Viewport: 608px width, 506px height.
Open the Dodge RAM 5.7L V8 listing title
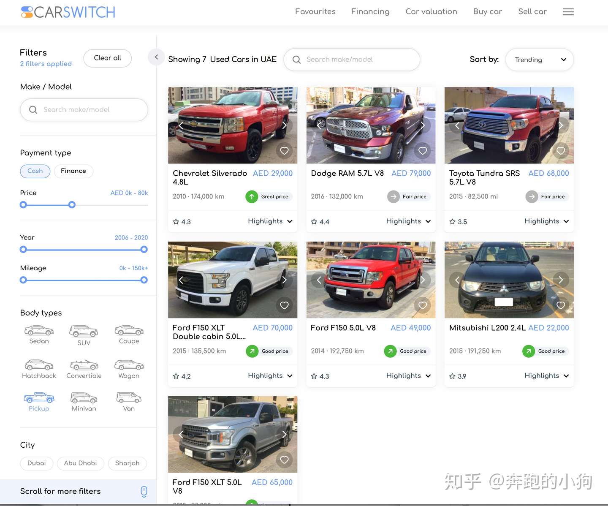347,173
